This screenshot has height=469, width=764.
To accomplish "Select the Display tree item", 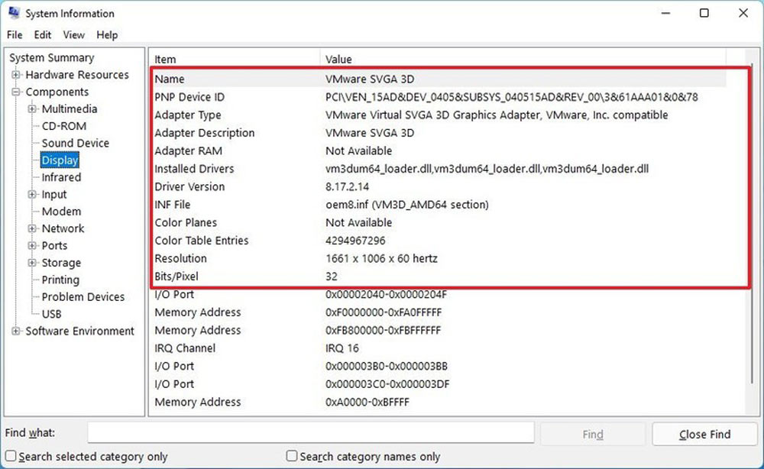I will 60,160.
